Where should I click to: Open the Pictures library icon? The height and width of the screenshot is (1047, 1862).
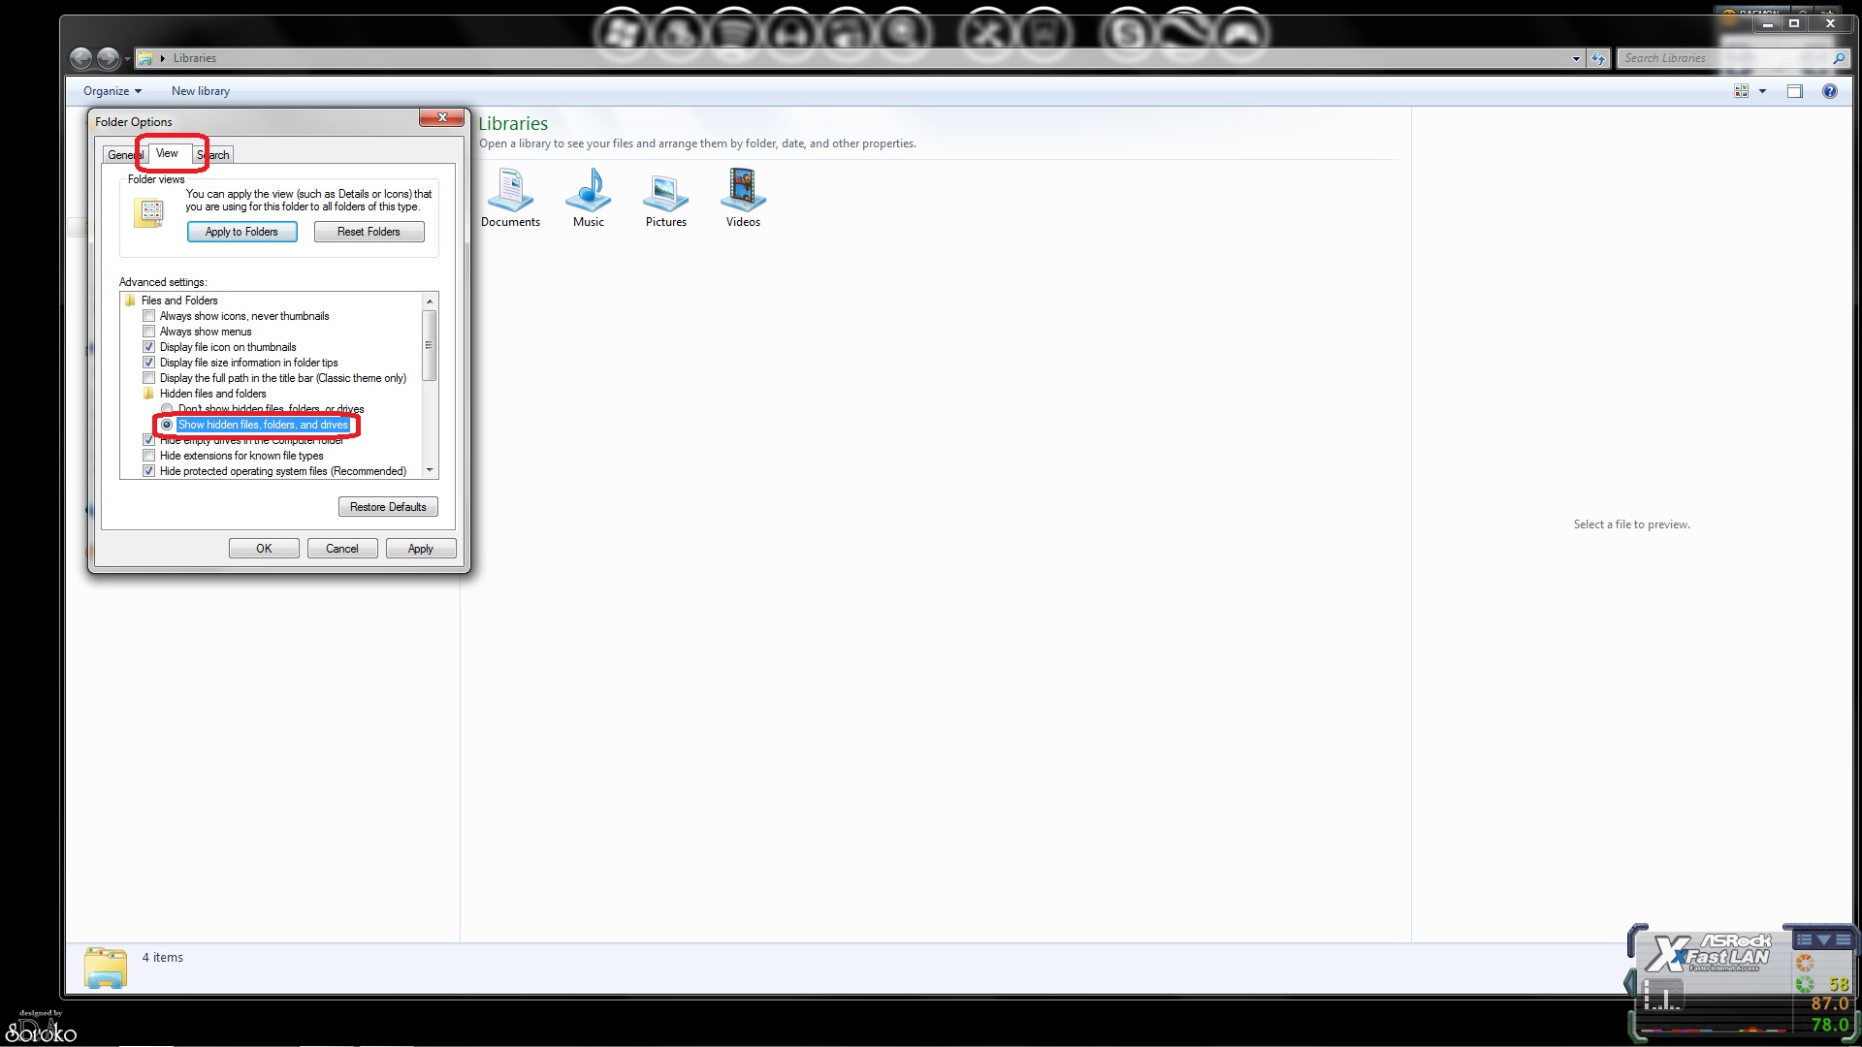click(x=665, y=190)
